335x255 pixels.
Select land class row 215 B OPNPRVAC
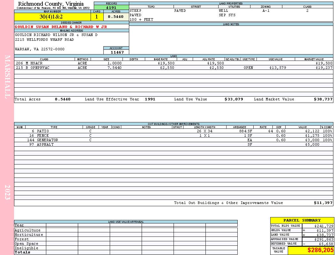pyautogui.click(x=174, y=68)
